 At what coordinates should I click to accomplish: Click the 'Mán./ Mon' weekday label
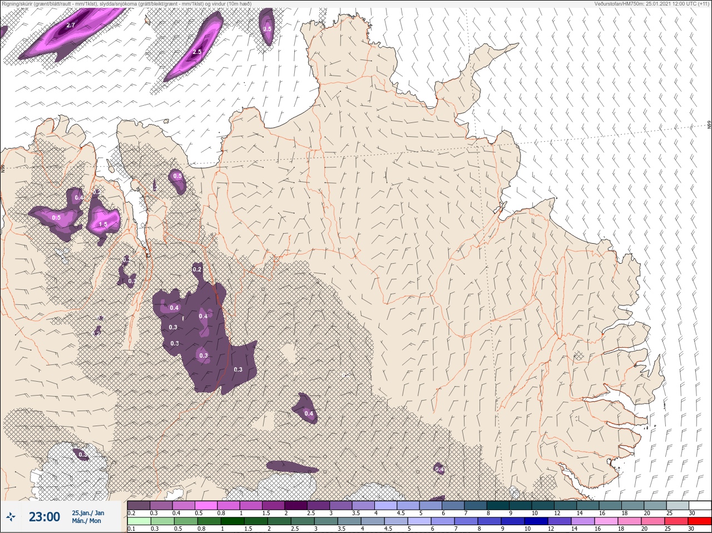(87, 521)
